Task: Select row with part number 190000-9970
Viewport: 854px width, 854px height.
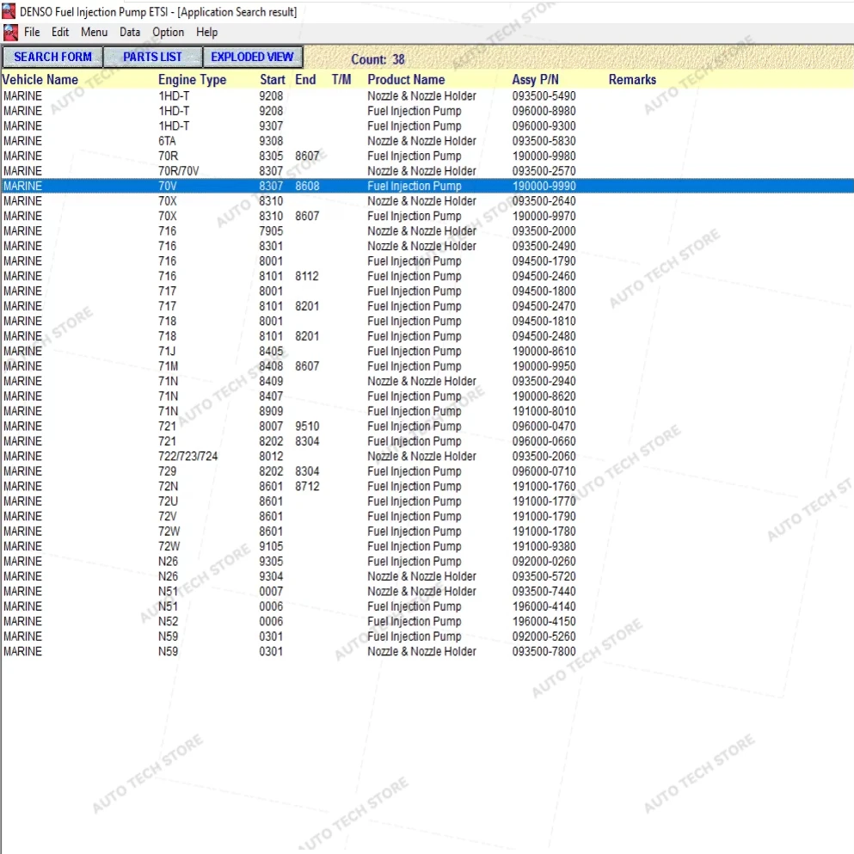Action: [427, 216]
